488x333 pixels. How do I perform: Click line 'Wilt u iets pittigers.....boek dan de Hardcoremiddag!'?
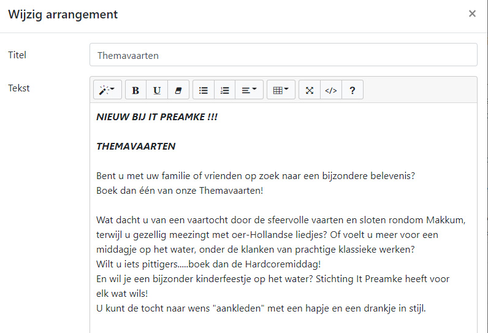pyautogui.click(x=208, y=264)
